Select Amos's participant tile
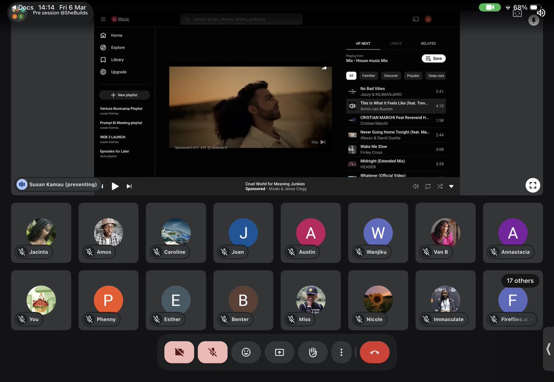Screen dimensions: 554x382 point(108,233)
